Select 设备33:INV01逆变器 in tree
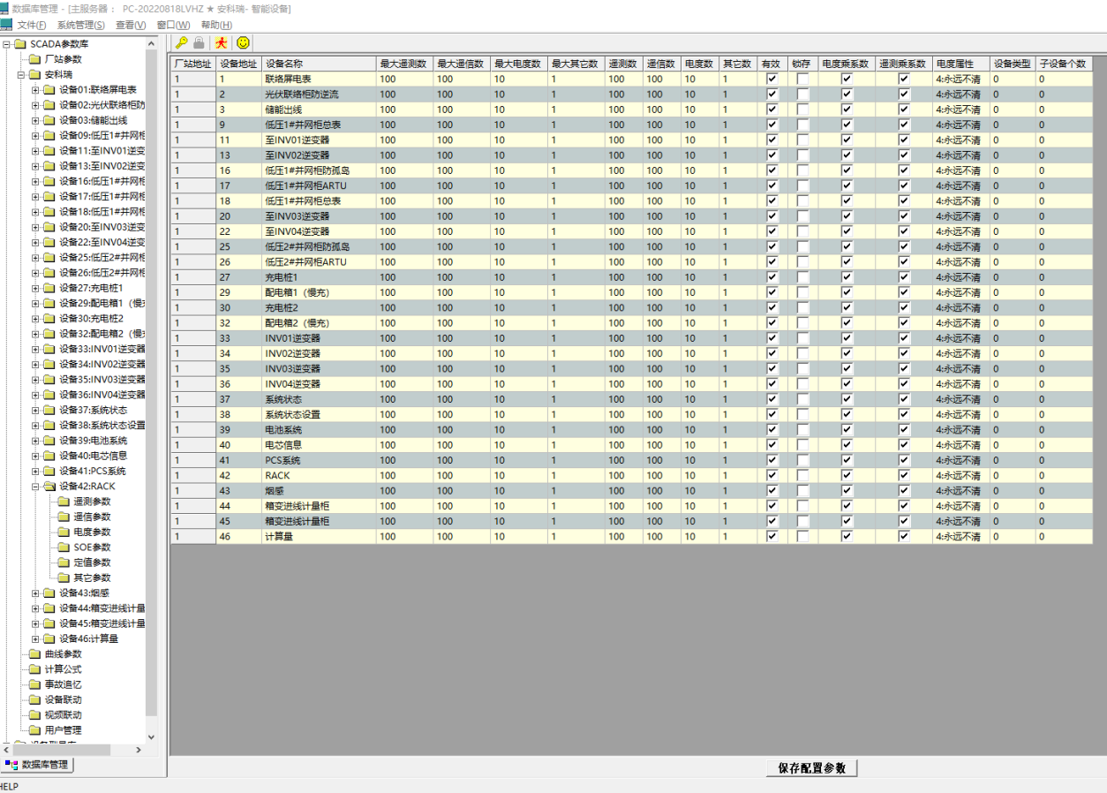The height and width of the screenshot is (793, 1107). (x=102, y=349)
